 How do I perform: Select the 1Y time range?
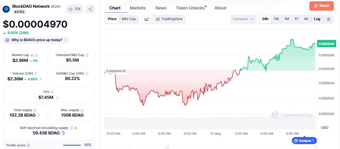tap(296, 19)
